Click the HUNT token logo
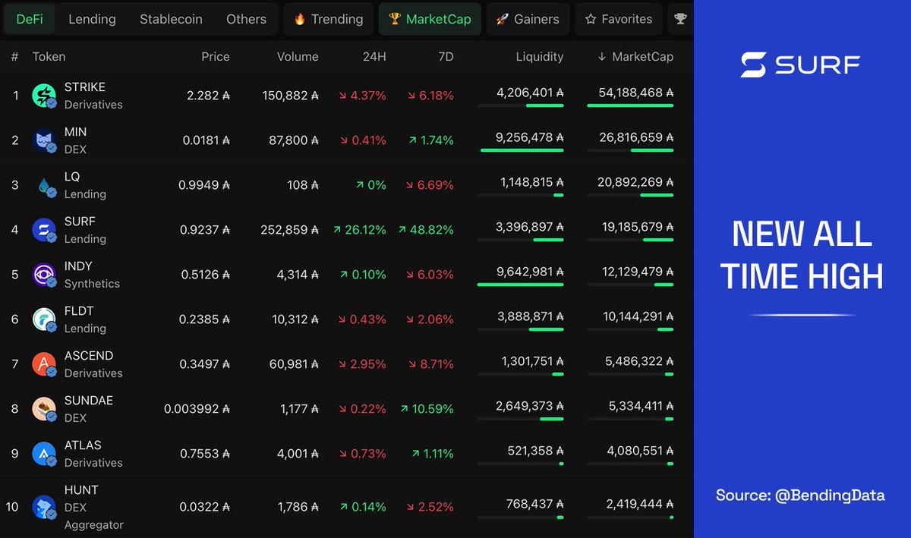This screenshot has width=911, height=538. coord(44,507)
